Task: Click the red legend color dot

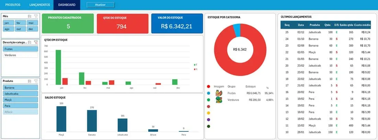Action: (209, 86)
